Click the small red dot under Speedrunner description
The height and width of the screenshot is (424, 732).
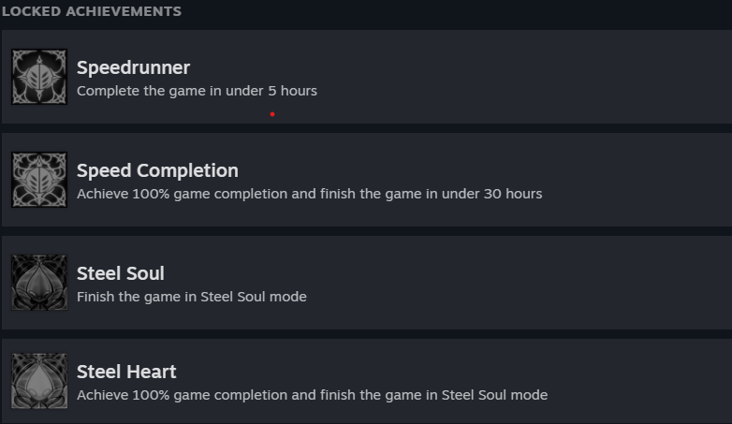tap(272, 114)
